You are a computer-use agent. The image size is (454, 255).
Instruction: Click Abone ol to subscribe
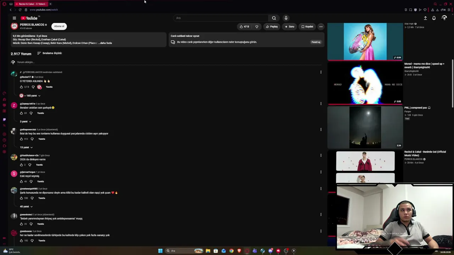(x=59, y=26)
